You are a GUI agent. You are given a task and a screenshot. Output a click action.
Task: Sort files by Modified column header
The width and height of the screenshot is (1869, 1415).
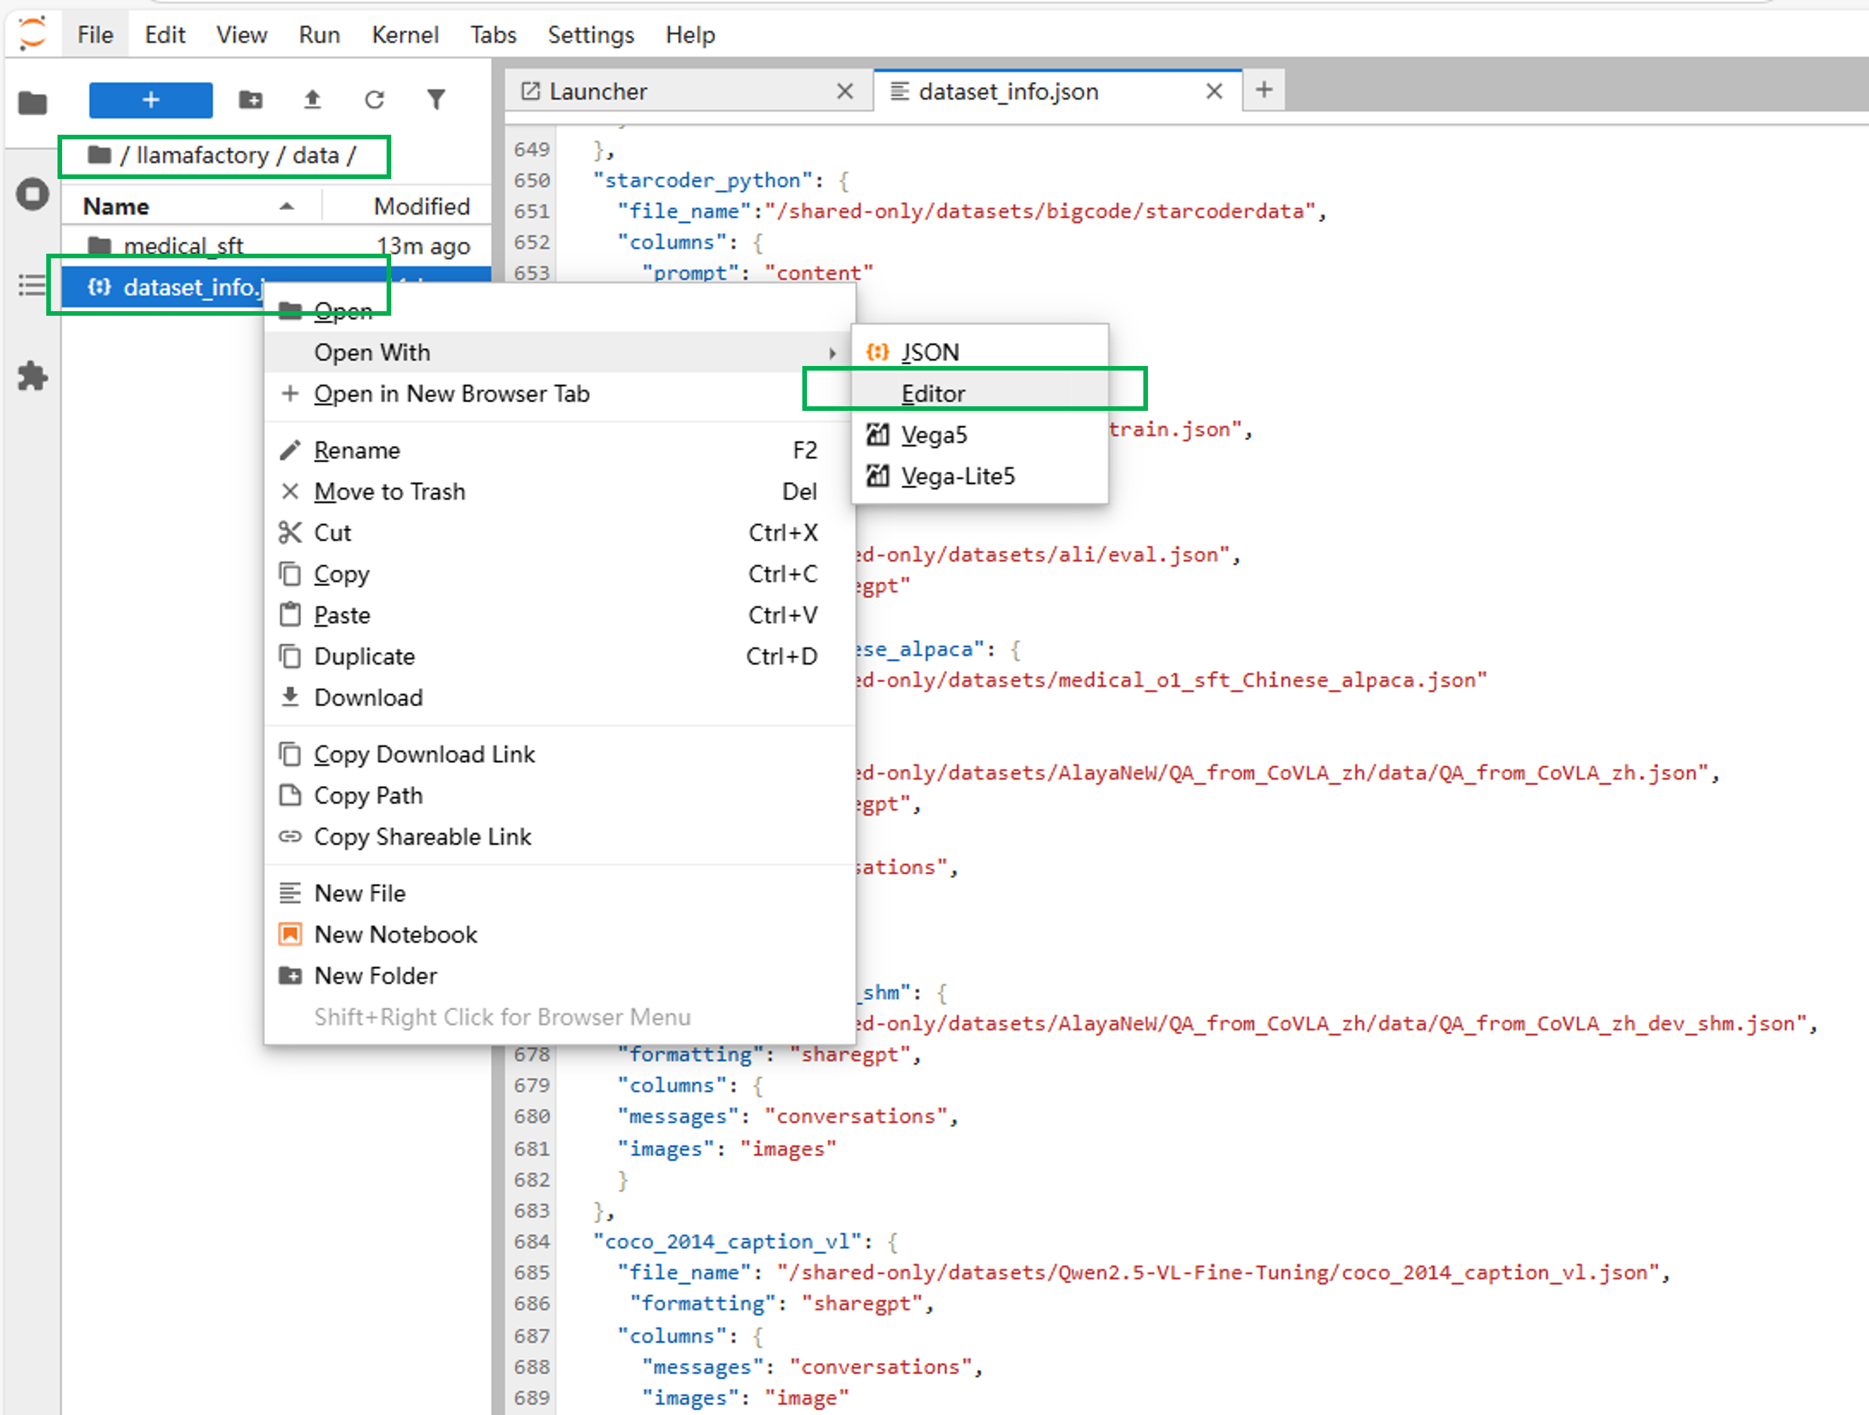pos(421,207)
